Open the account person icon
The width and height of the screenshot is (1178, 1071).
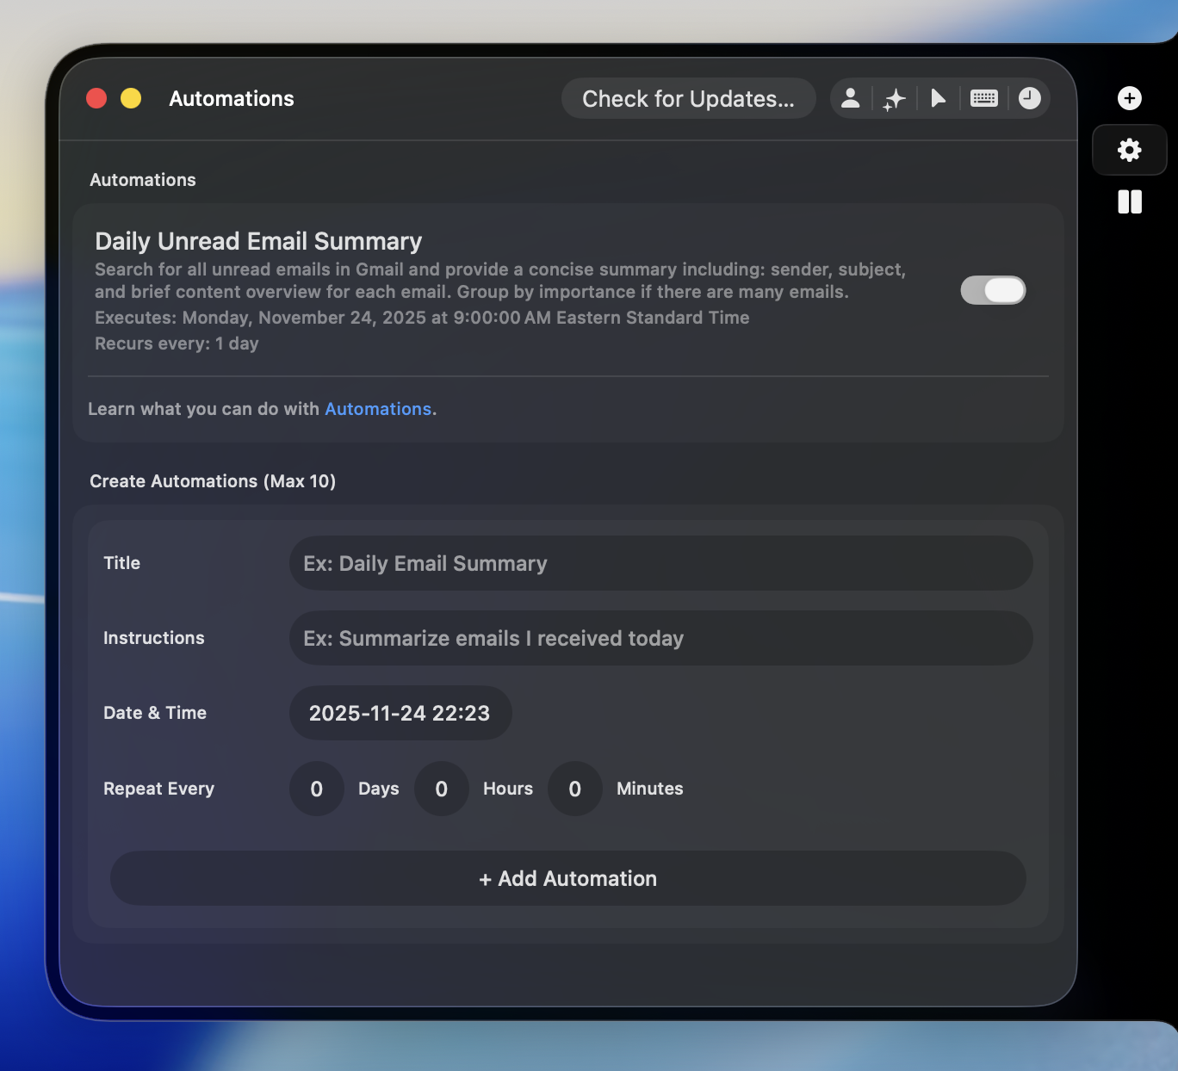851,98
